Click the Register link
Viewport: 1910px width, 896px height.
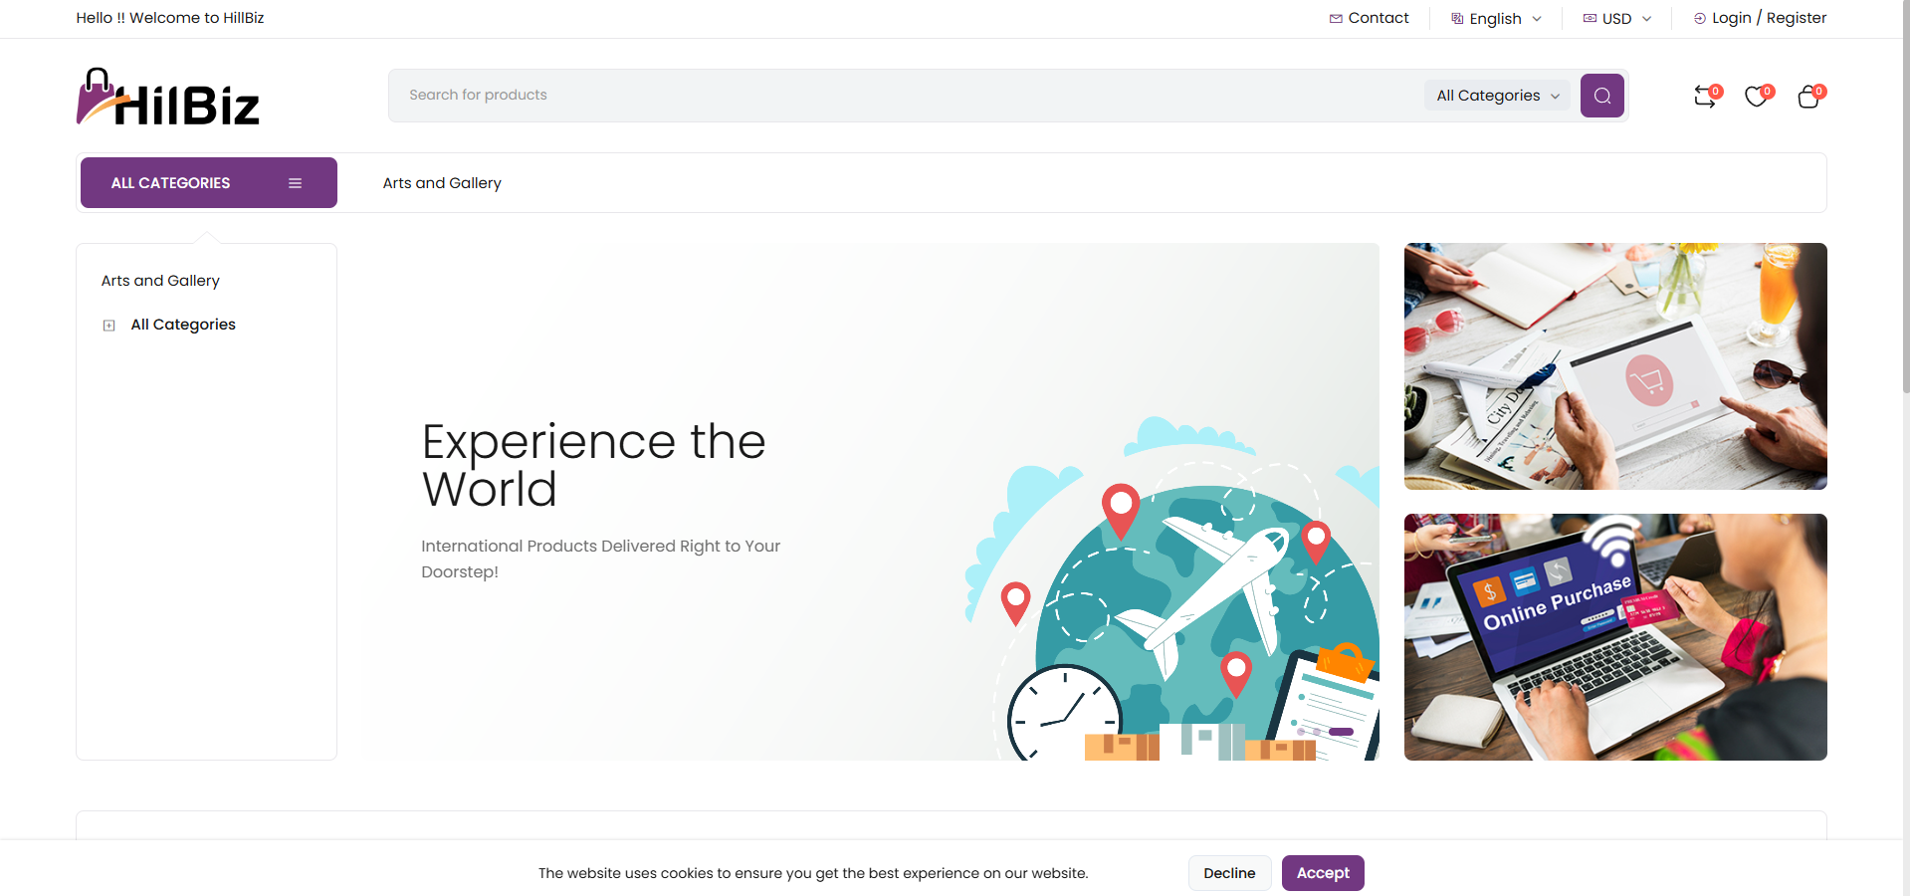pyautogui.click(x=1796, y=18)
